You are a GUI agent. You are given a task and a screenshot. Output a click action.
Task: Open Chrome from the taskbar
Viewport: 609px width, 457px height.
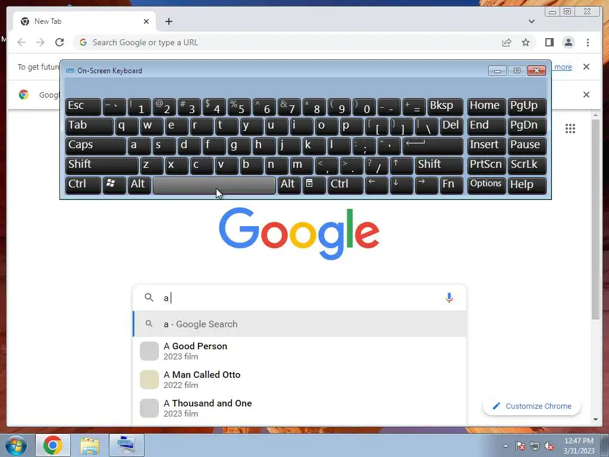(x=53, y=445)
